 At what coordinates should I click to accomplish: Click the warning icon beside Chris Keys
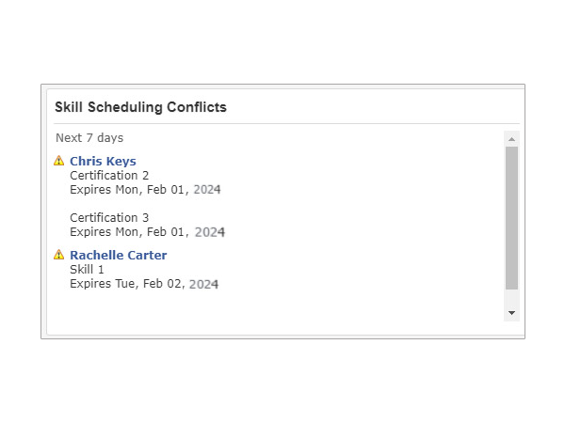point(58,161)
